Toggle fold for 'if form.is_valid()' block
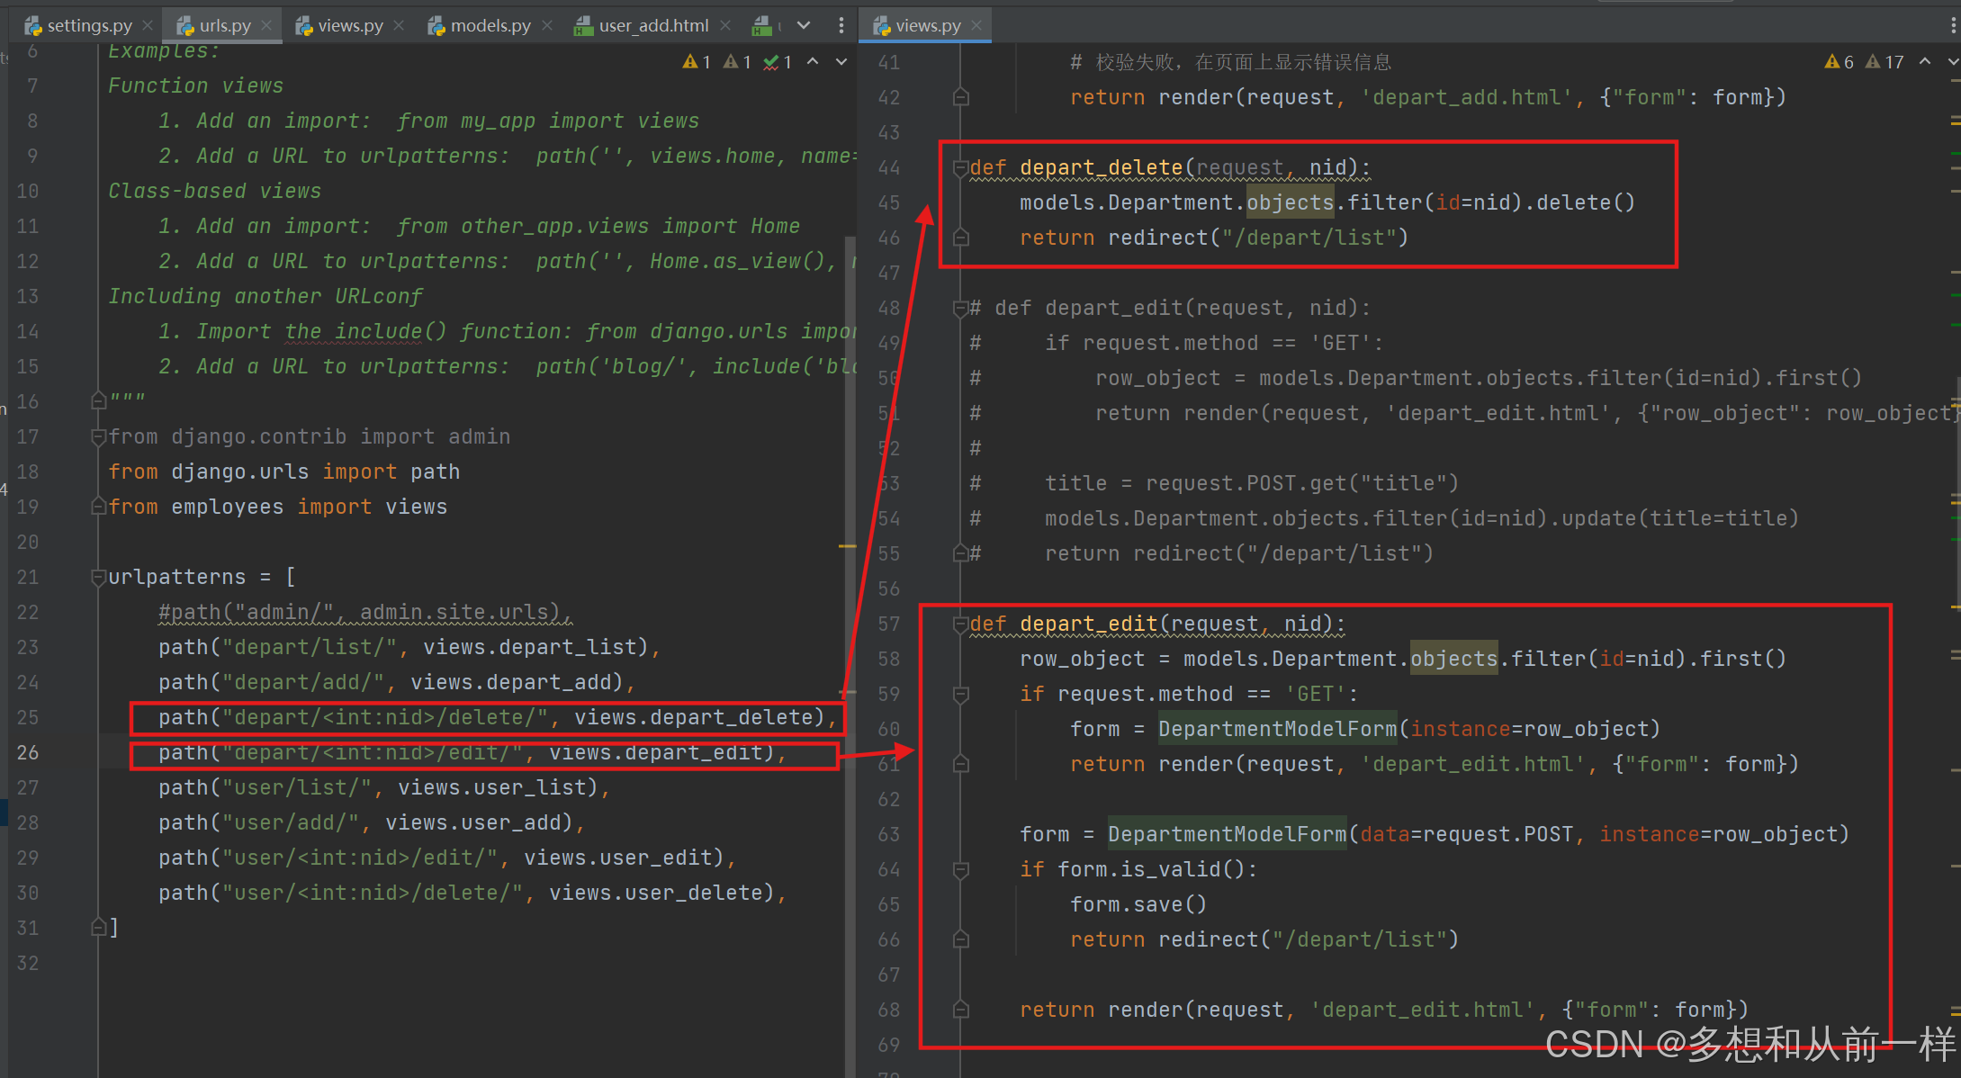Viewport: 1961px width, 1078px height. (961, 869)
